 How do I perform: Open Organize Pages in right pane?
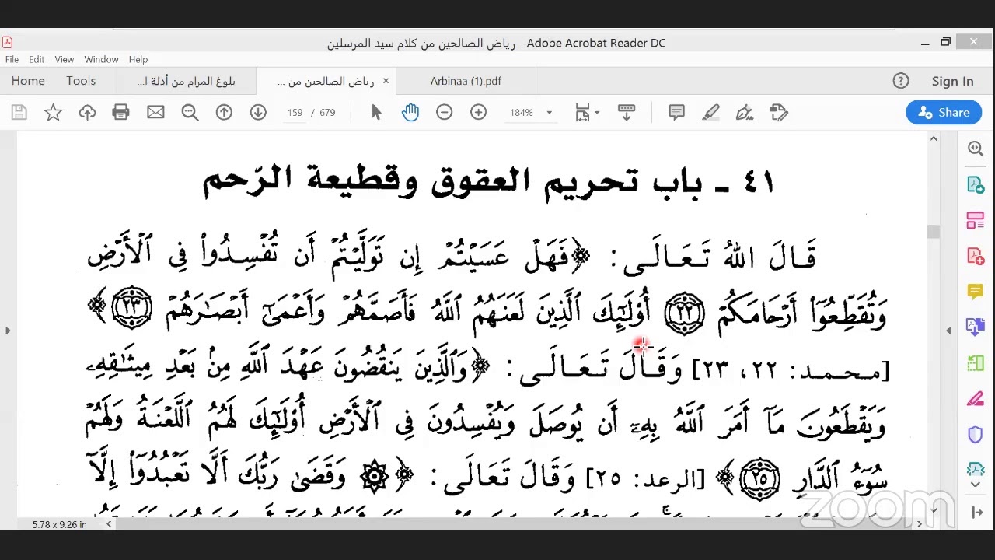pyautogui.click(x=976, y=362)
